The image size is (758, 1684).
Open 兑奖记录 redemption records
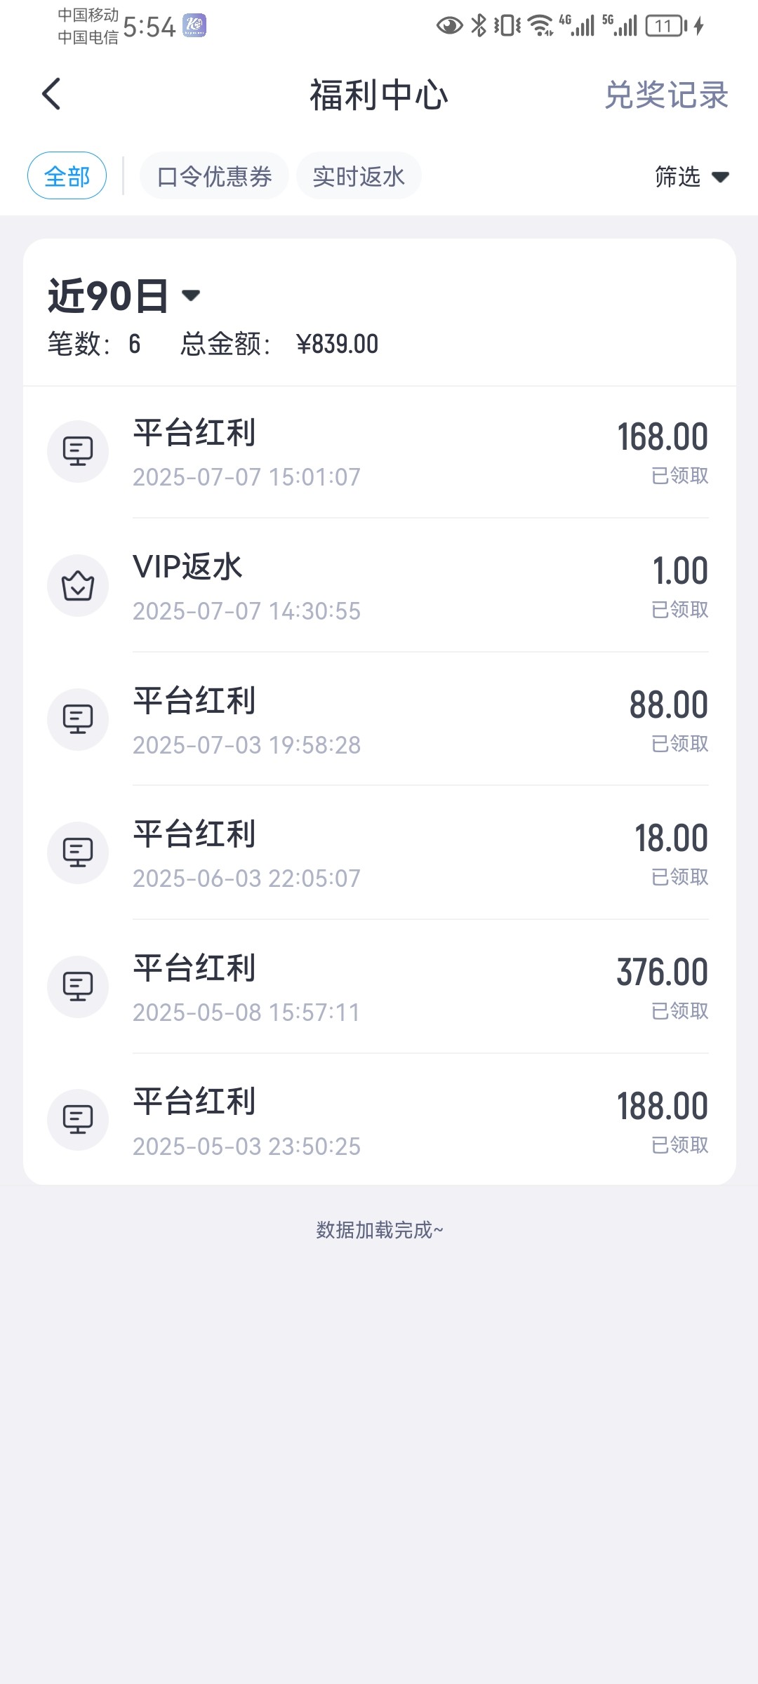click(666, 95)
